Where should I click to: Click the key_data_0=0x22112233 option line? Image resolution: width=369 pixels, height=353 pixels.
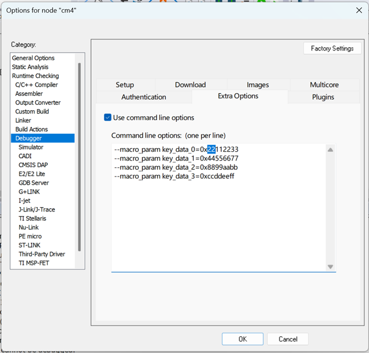(176, 150)
